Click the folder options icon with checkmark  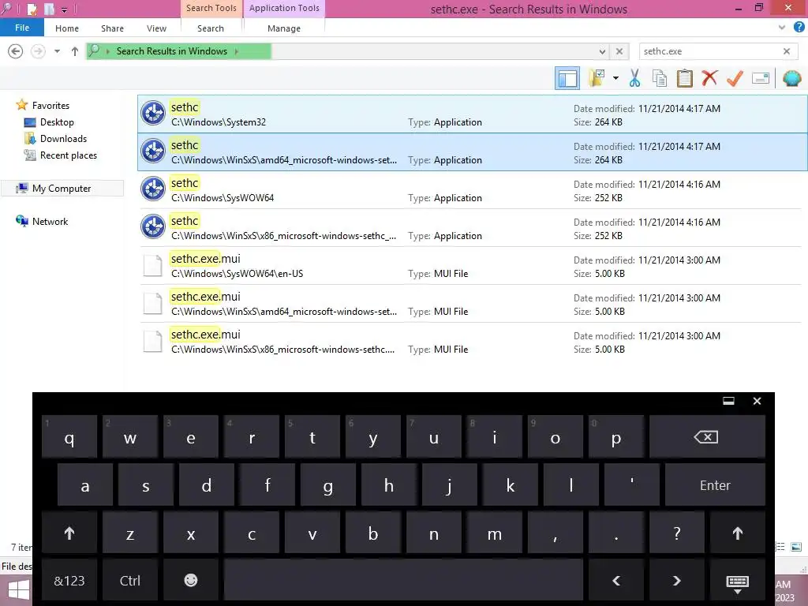[597, 78]
